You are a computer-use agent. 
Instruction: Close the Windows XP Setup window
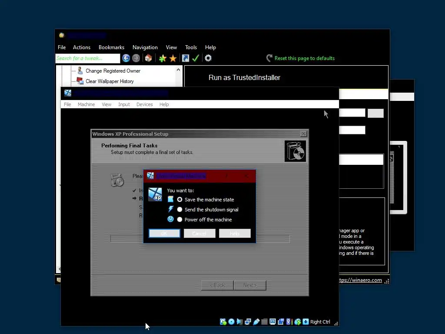point(304,134)
